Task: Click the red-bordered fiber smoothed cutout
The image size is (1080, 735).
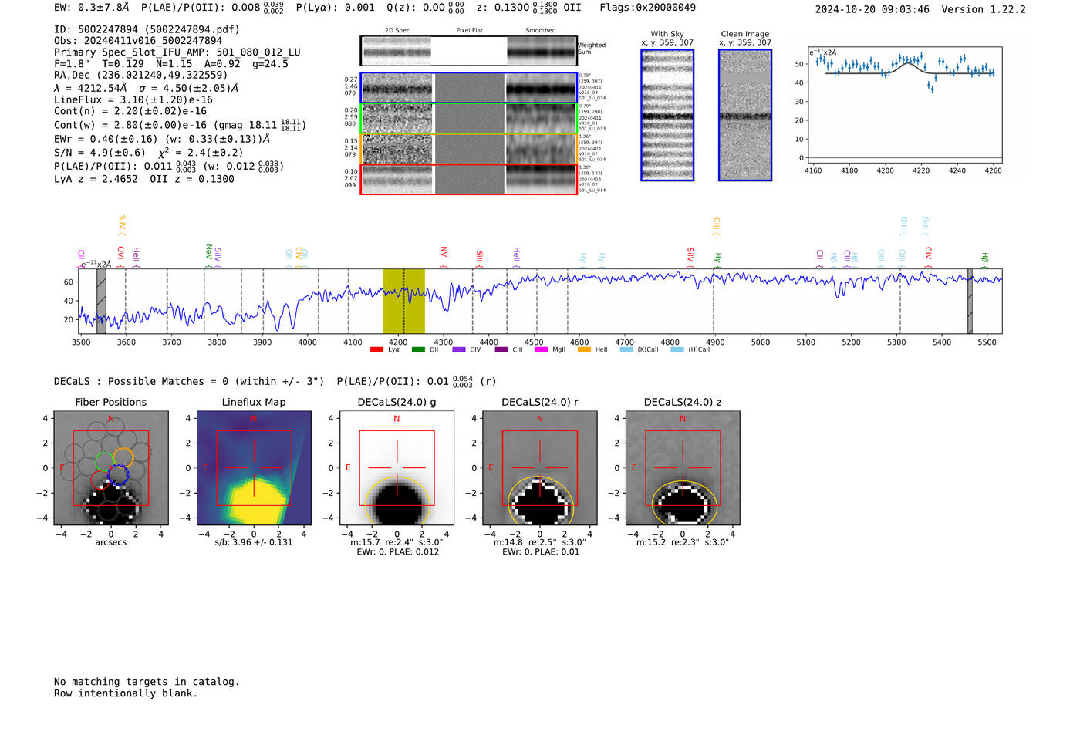Action: [x=541, y=180]
